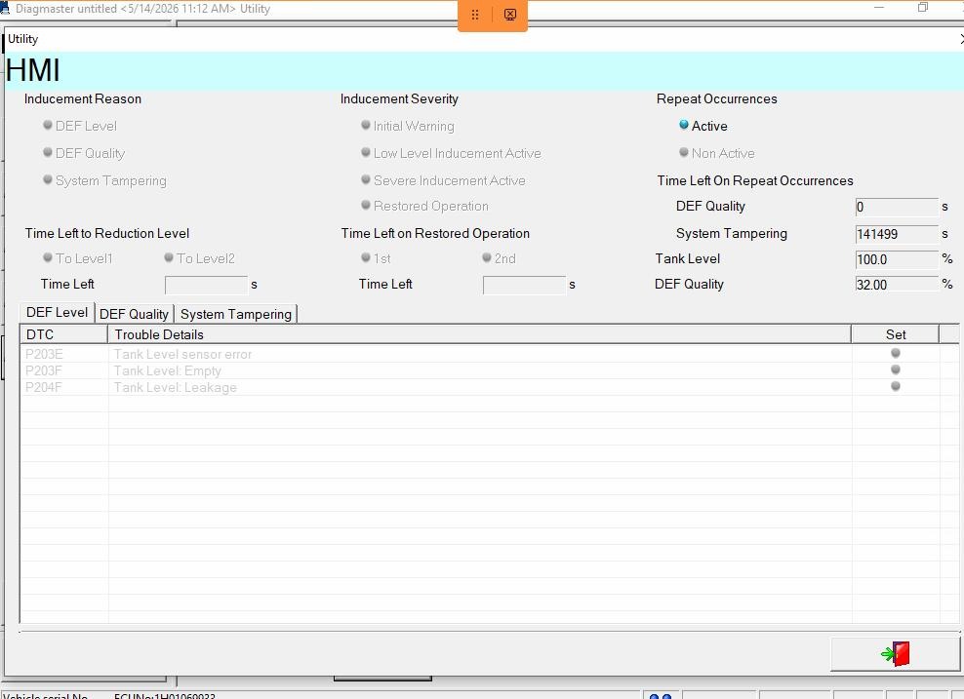Screen dimensions: 964x699
Task: Click the Set indicator for P203F
Action: pyautogui.click(x=895, y=369)
